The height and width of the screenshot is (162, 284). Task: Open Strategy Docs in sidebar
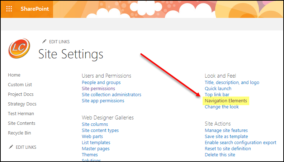tap(22, 104)
